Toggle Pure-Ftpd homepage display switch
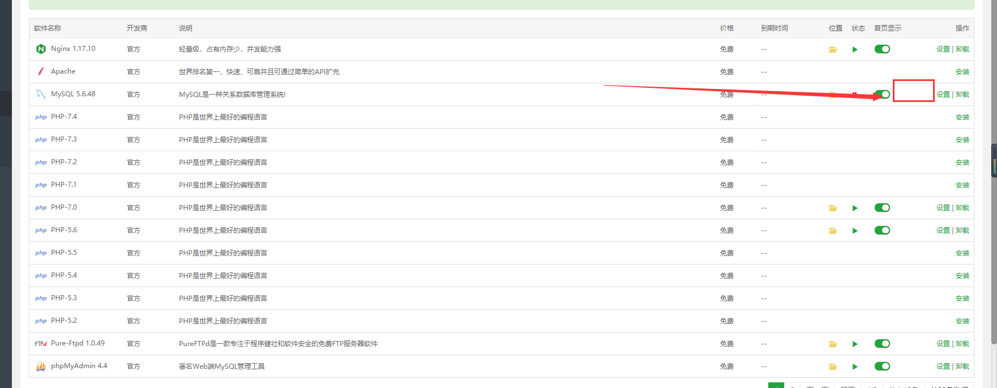This screenshot has width=997, height=388. (882, 344)
